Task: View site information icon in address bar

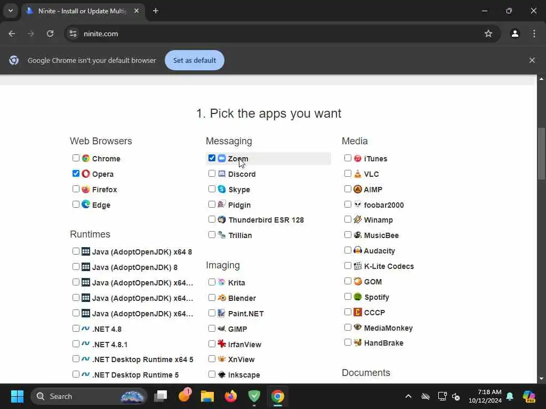Action: pyautogui.click(x=73, y=34)
